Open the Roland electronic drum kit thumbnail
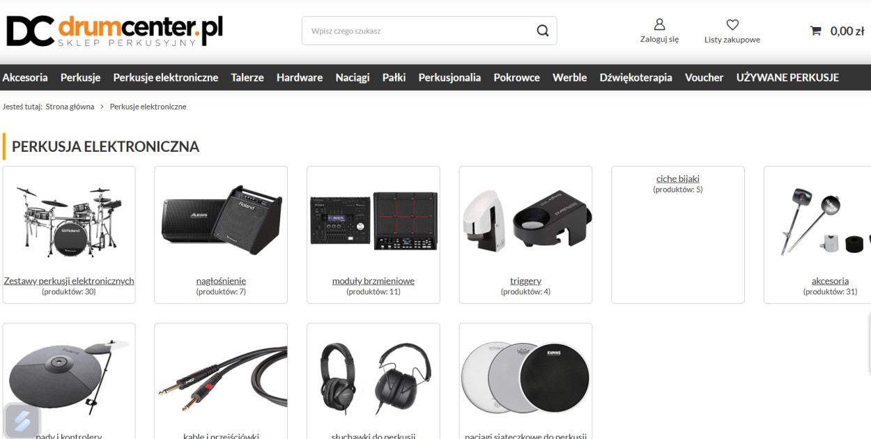Screen dimensions: 871x439 click(68, 221)
